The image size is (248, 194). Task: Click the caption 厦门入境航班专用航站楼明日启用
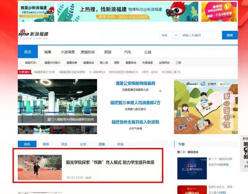point(71,120)
